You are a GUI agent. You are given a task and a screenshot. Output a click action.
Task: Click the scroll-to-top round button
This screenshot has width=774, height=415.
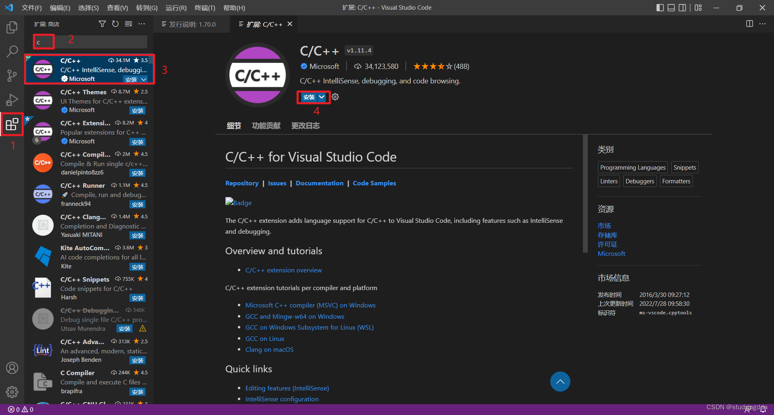[x=560, y=382]
